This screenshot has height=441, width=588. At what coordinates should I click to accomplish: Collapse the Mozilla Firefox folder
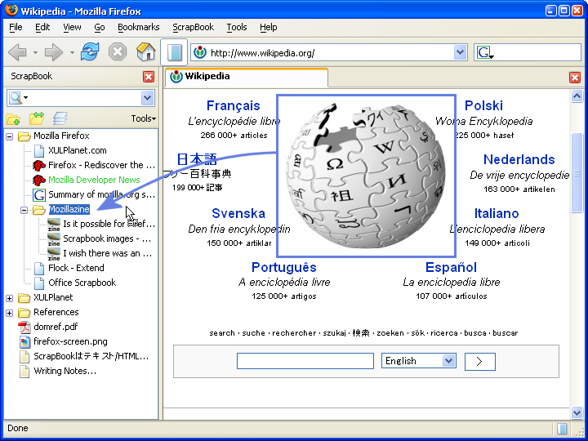coord(9,136)
